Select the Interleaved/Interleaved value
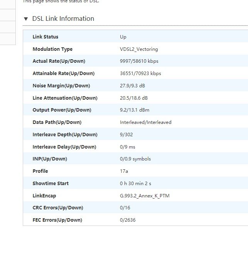Viewport: 248px width, 259px height. (146, 122)
